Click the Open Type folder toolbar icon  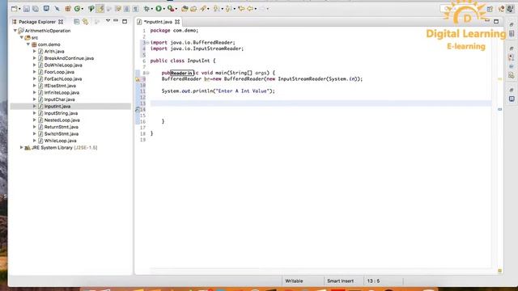click(185, 9)
